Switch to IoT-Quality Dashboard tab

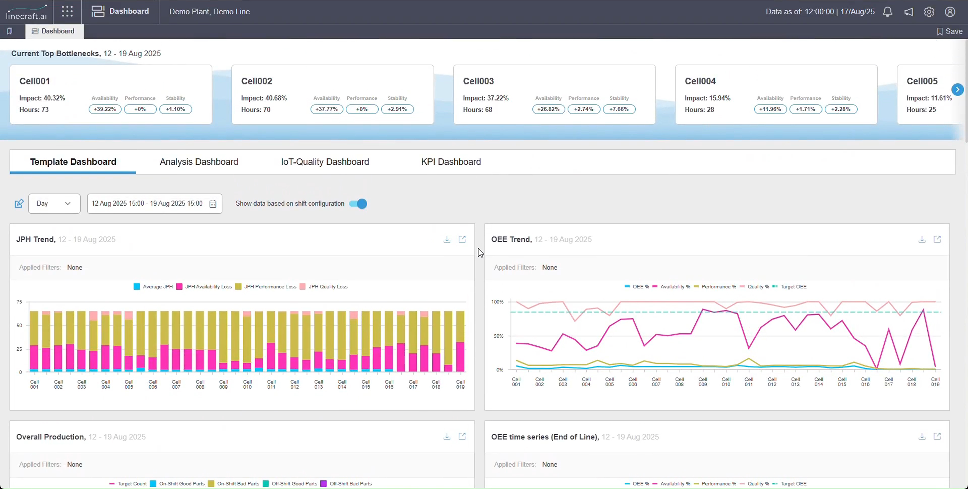tap(325, 162)
